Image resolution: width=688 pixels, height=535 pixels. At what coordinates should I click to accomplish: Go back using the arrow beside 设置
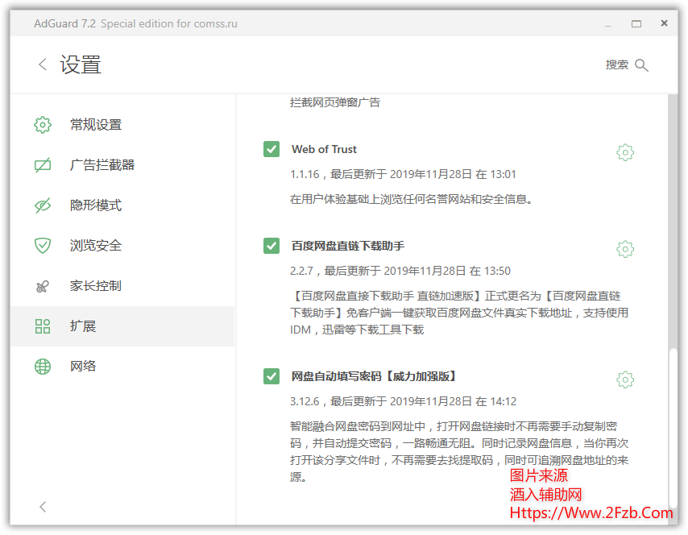(43, 64)
